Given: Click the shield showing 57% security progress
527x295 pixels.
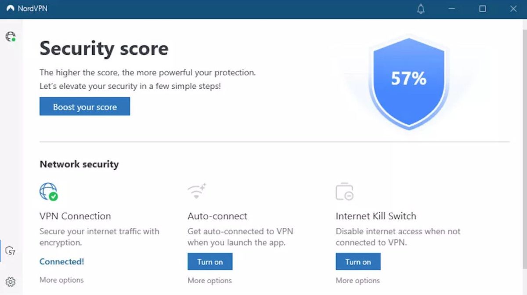Looking at the screenshot, I should point(408,79).
